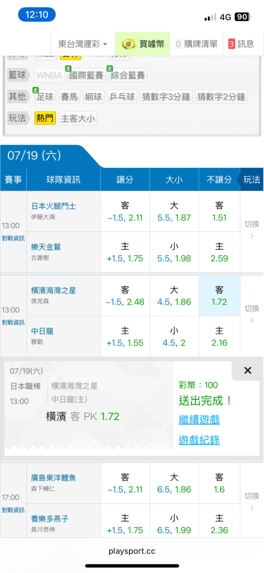
Task: Close the bet confirmation slip
Action: (247, 371)
